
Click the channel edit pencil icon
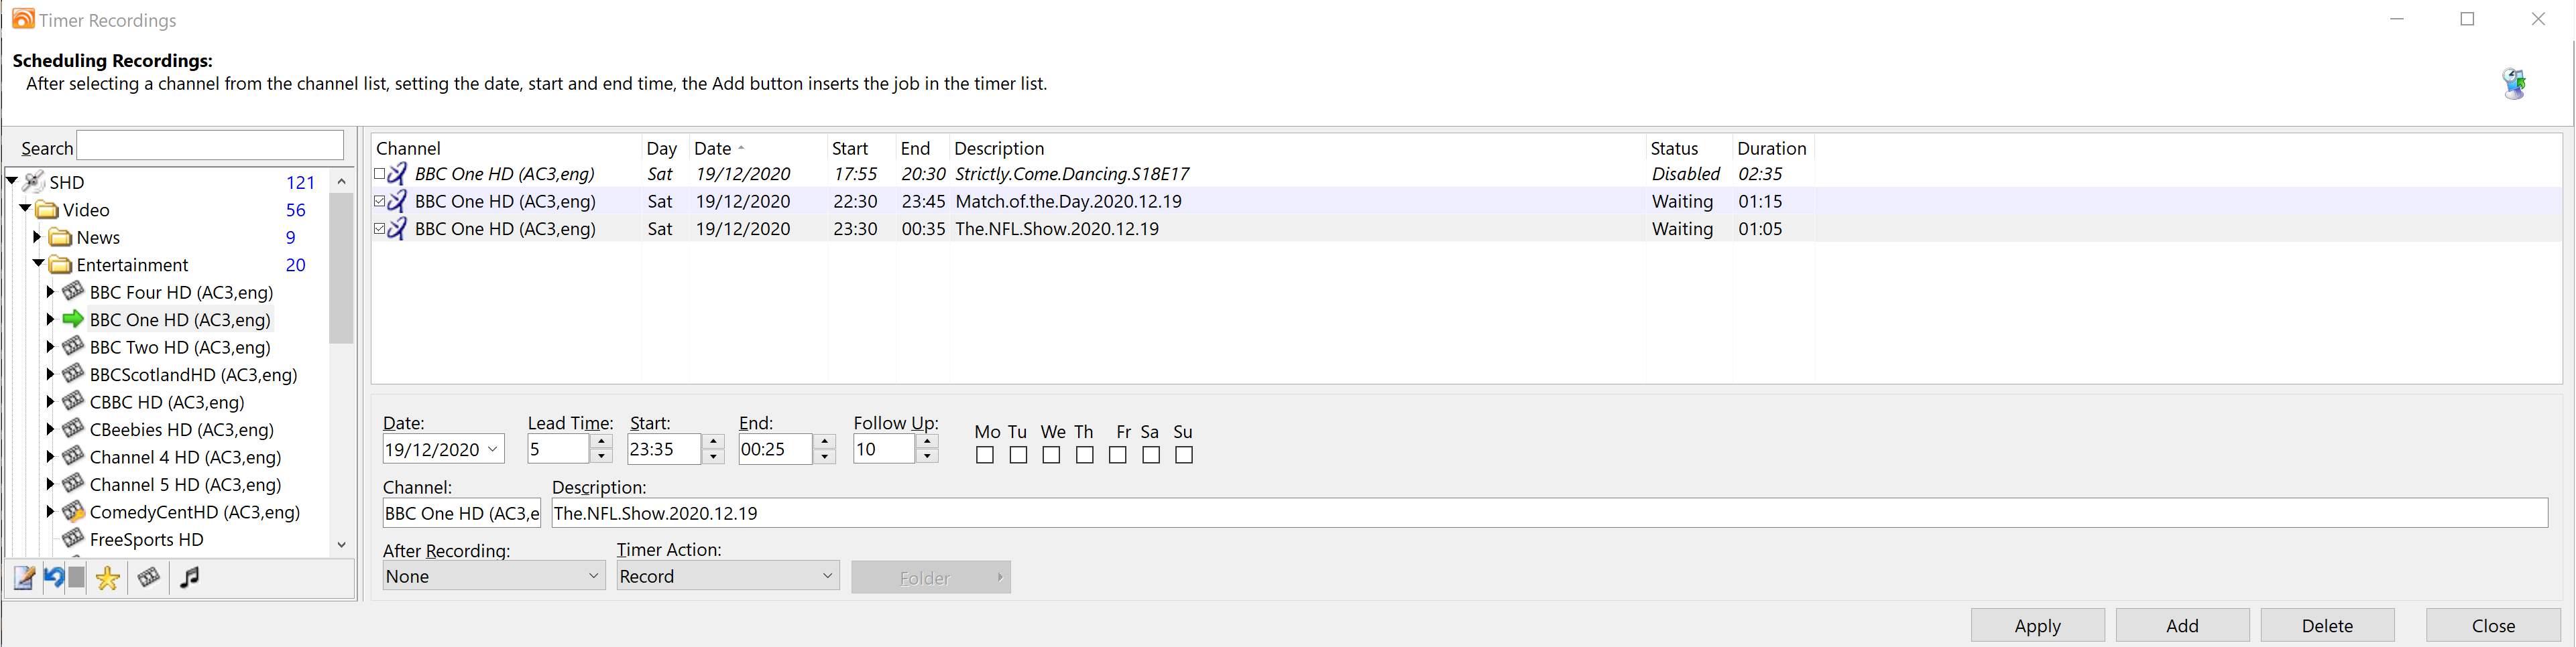pos(24,578)
